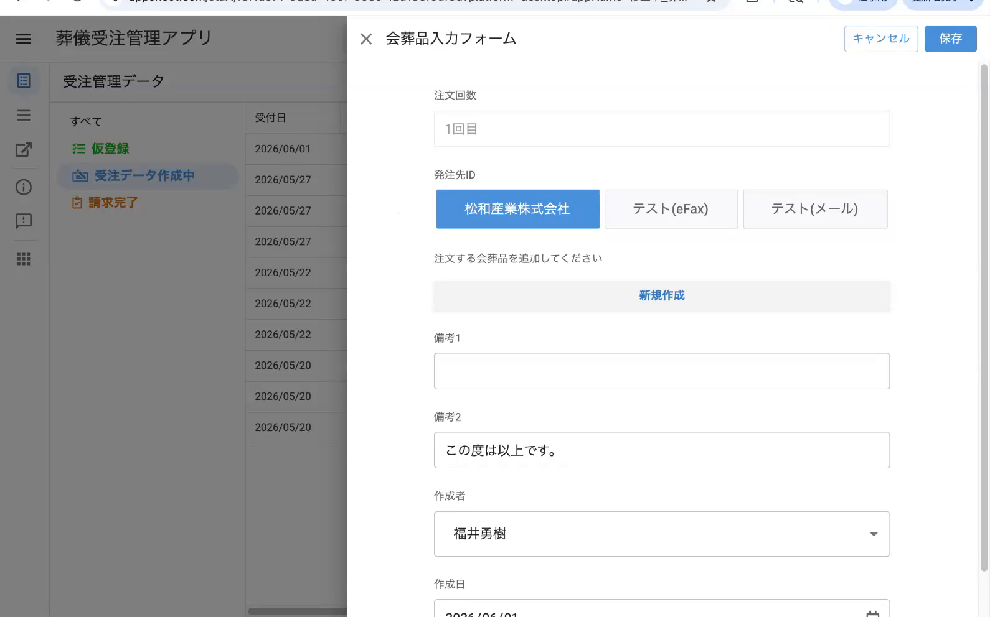Open the apps grid icon in the sidebar
This screenshot has width=990, height=617.
pos(24,259)
